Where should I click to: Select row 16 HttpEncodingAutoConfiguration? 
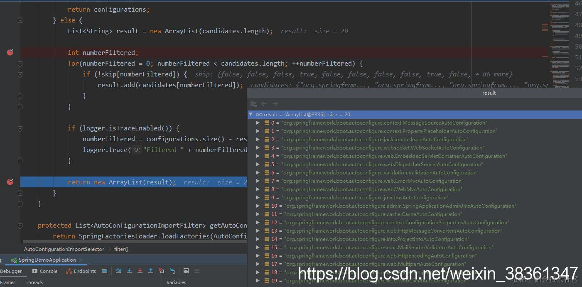point(414,255)
